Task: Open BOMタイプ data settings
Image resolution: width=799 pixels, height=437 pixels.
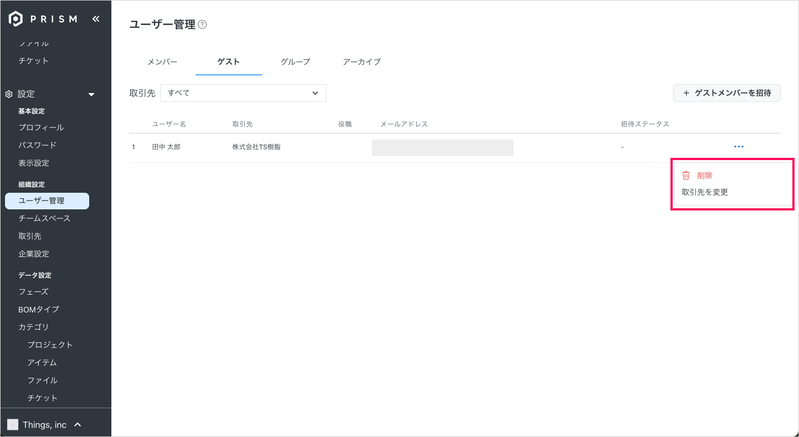Action: pyautogui.click(x=38, y=309)
